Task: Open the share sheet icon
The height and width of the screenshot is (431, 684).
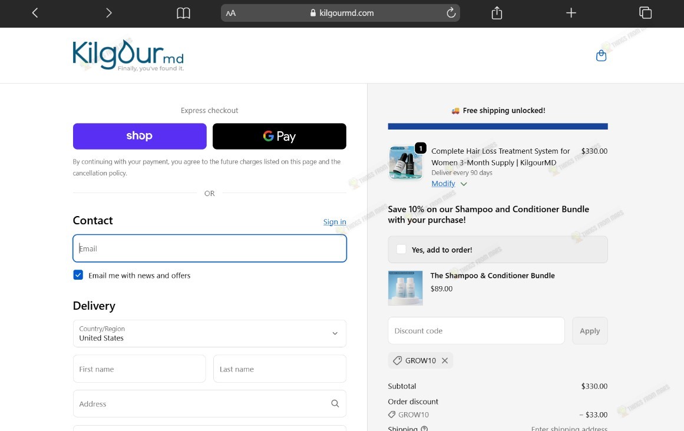Action: [x=497, y=13]
